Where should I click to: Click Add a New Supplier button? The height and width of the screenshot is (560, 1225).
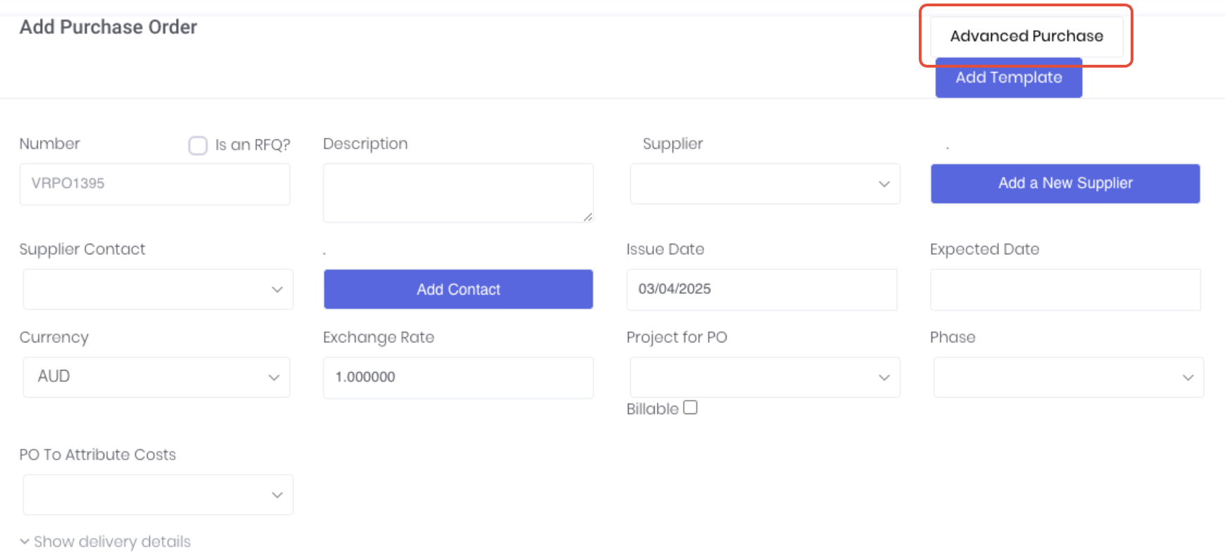pyautogui.click(x=1064, y=183)
